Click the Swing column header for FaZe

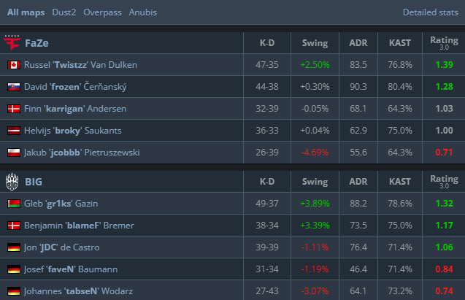315,43
